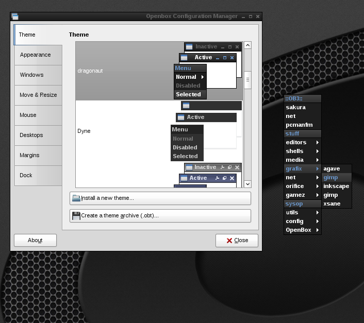364x323 pixels.
Task: Click the white gimp entry below inkscape
Action: 337,195
